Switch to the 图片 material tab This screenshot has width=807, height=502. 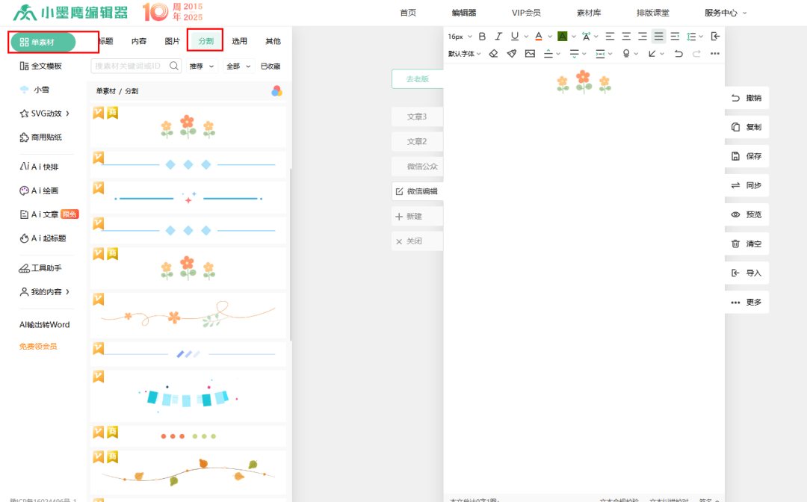click(172, 41)
